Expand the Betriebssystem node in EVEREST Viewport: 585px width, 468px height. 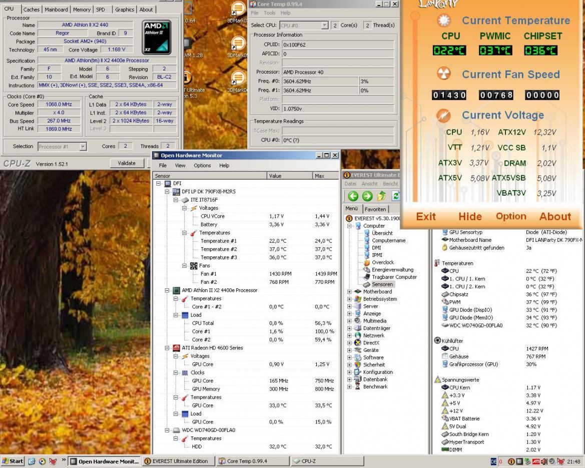349,299
